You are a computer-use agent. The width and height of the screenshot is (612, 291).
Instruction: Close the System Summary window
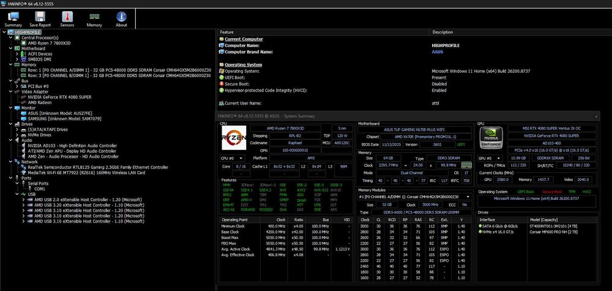tap(596, 116)
